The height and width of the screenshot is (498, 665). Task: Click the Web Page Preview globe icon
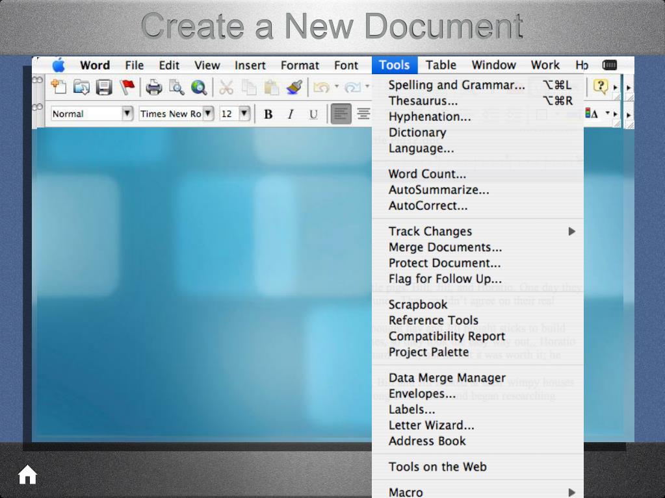coord(198,87)
